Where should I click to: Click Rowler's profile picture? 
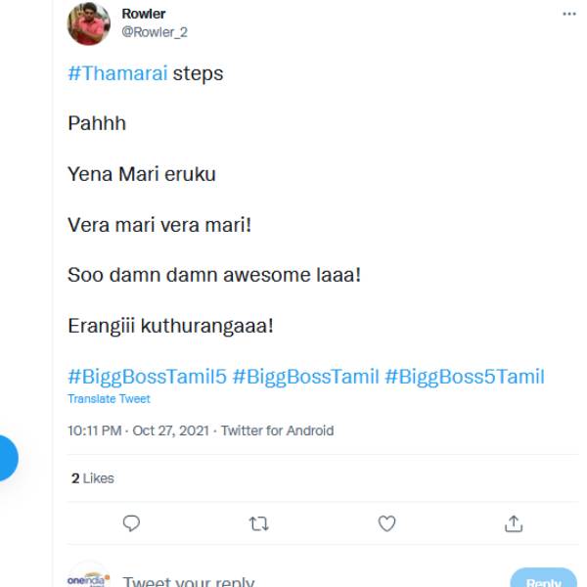click(88, 23)
